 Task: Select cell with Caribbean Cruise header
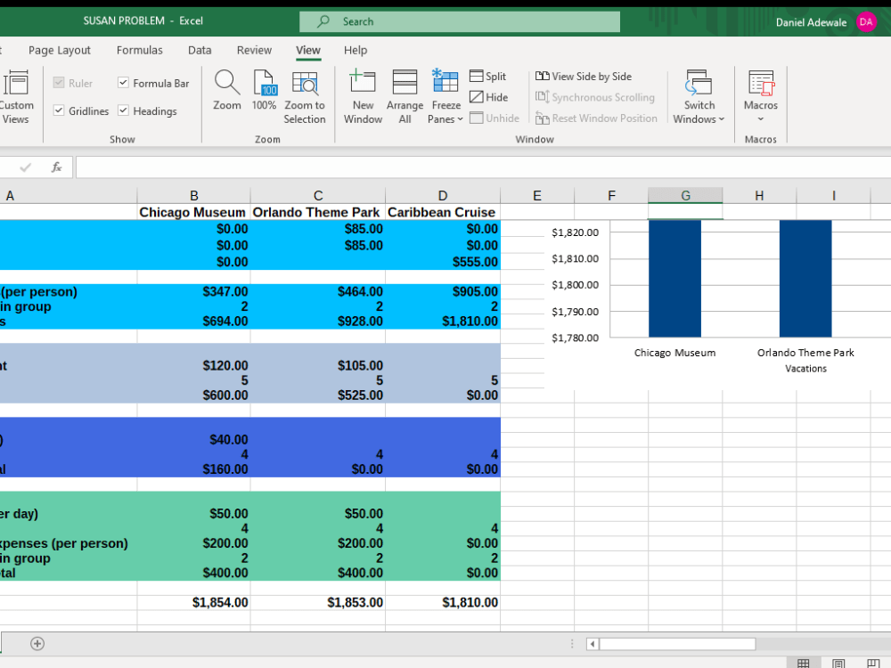click(443, 212)
